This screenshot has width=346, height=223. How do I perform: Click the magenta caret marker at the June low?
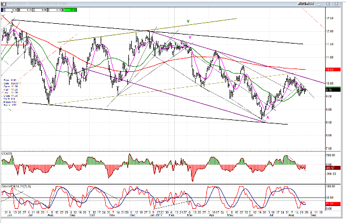click(268, 117)
